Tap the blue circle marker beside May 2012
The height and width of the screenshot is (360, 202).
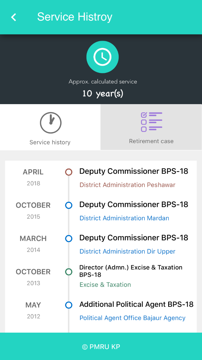(69, 305)
